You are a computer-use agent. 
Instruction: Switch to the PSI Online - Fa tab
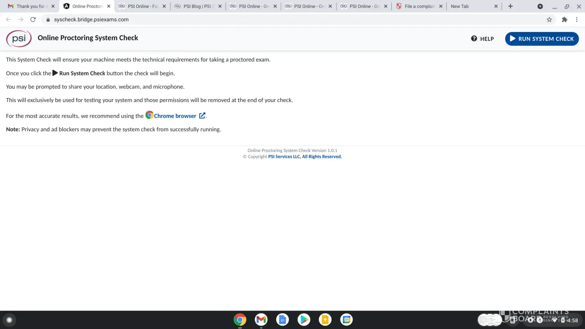click(142, 6)
